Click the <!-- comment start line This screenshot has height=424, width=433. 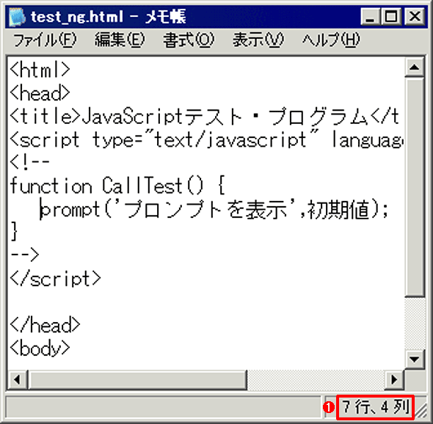click(x=30, y=163)
